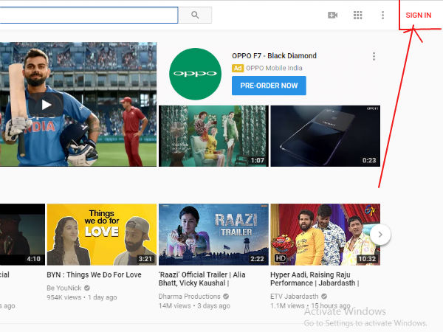
Task: Click verified badge next to ETV Jabardasth
Action: click(324, 297)
